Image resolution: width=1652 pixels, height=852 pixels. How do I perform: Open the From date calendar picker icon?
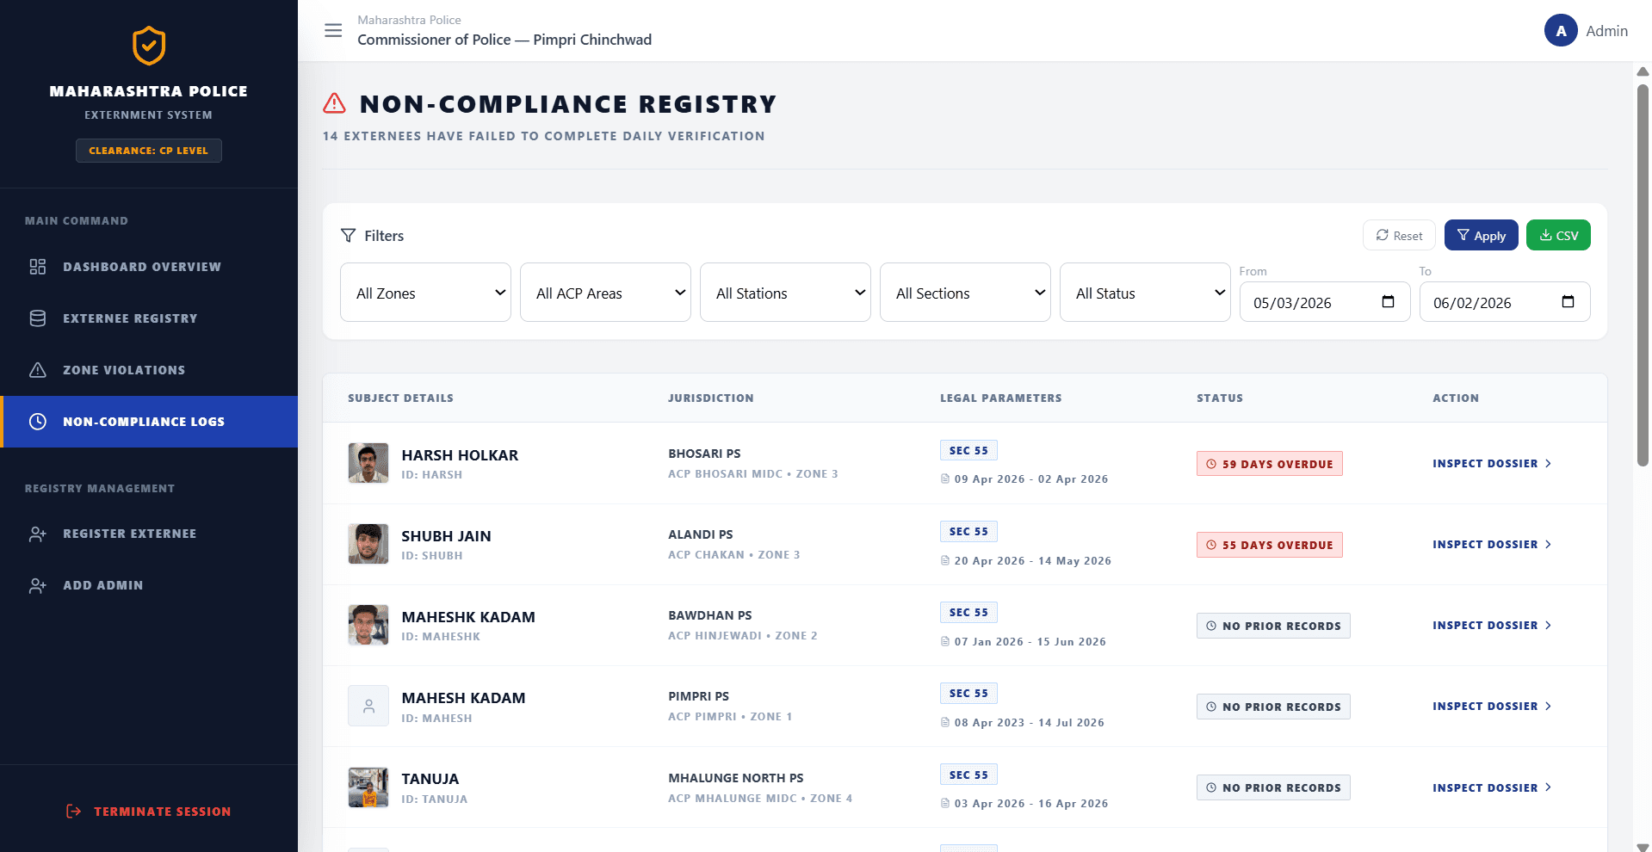1388,302
